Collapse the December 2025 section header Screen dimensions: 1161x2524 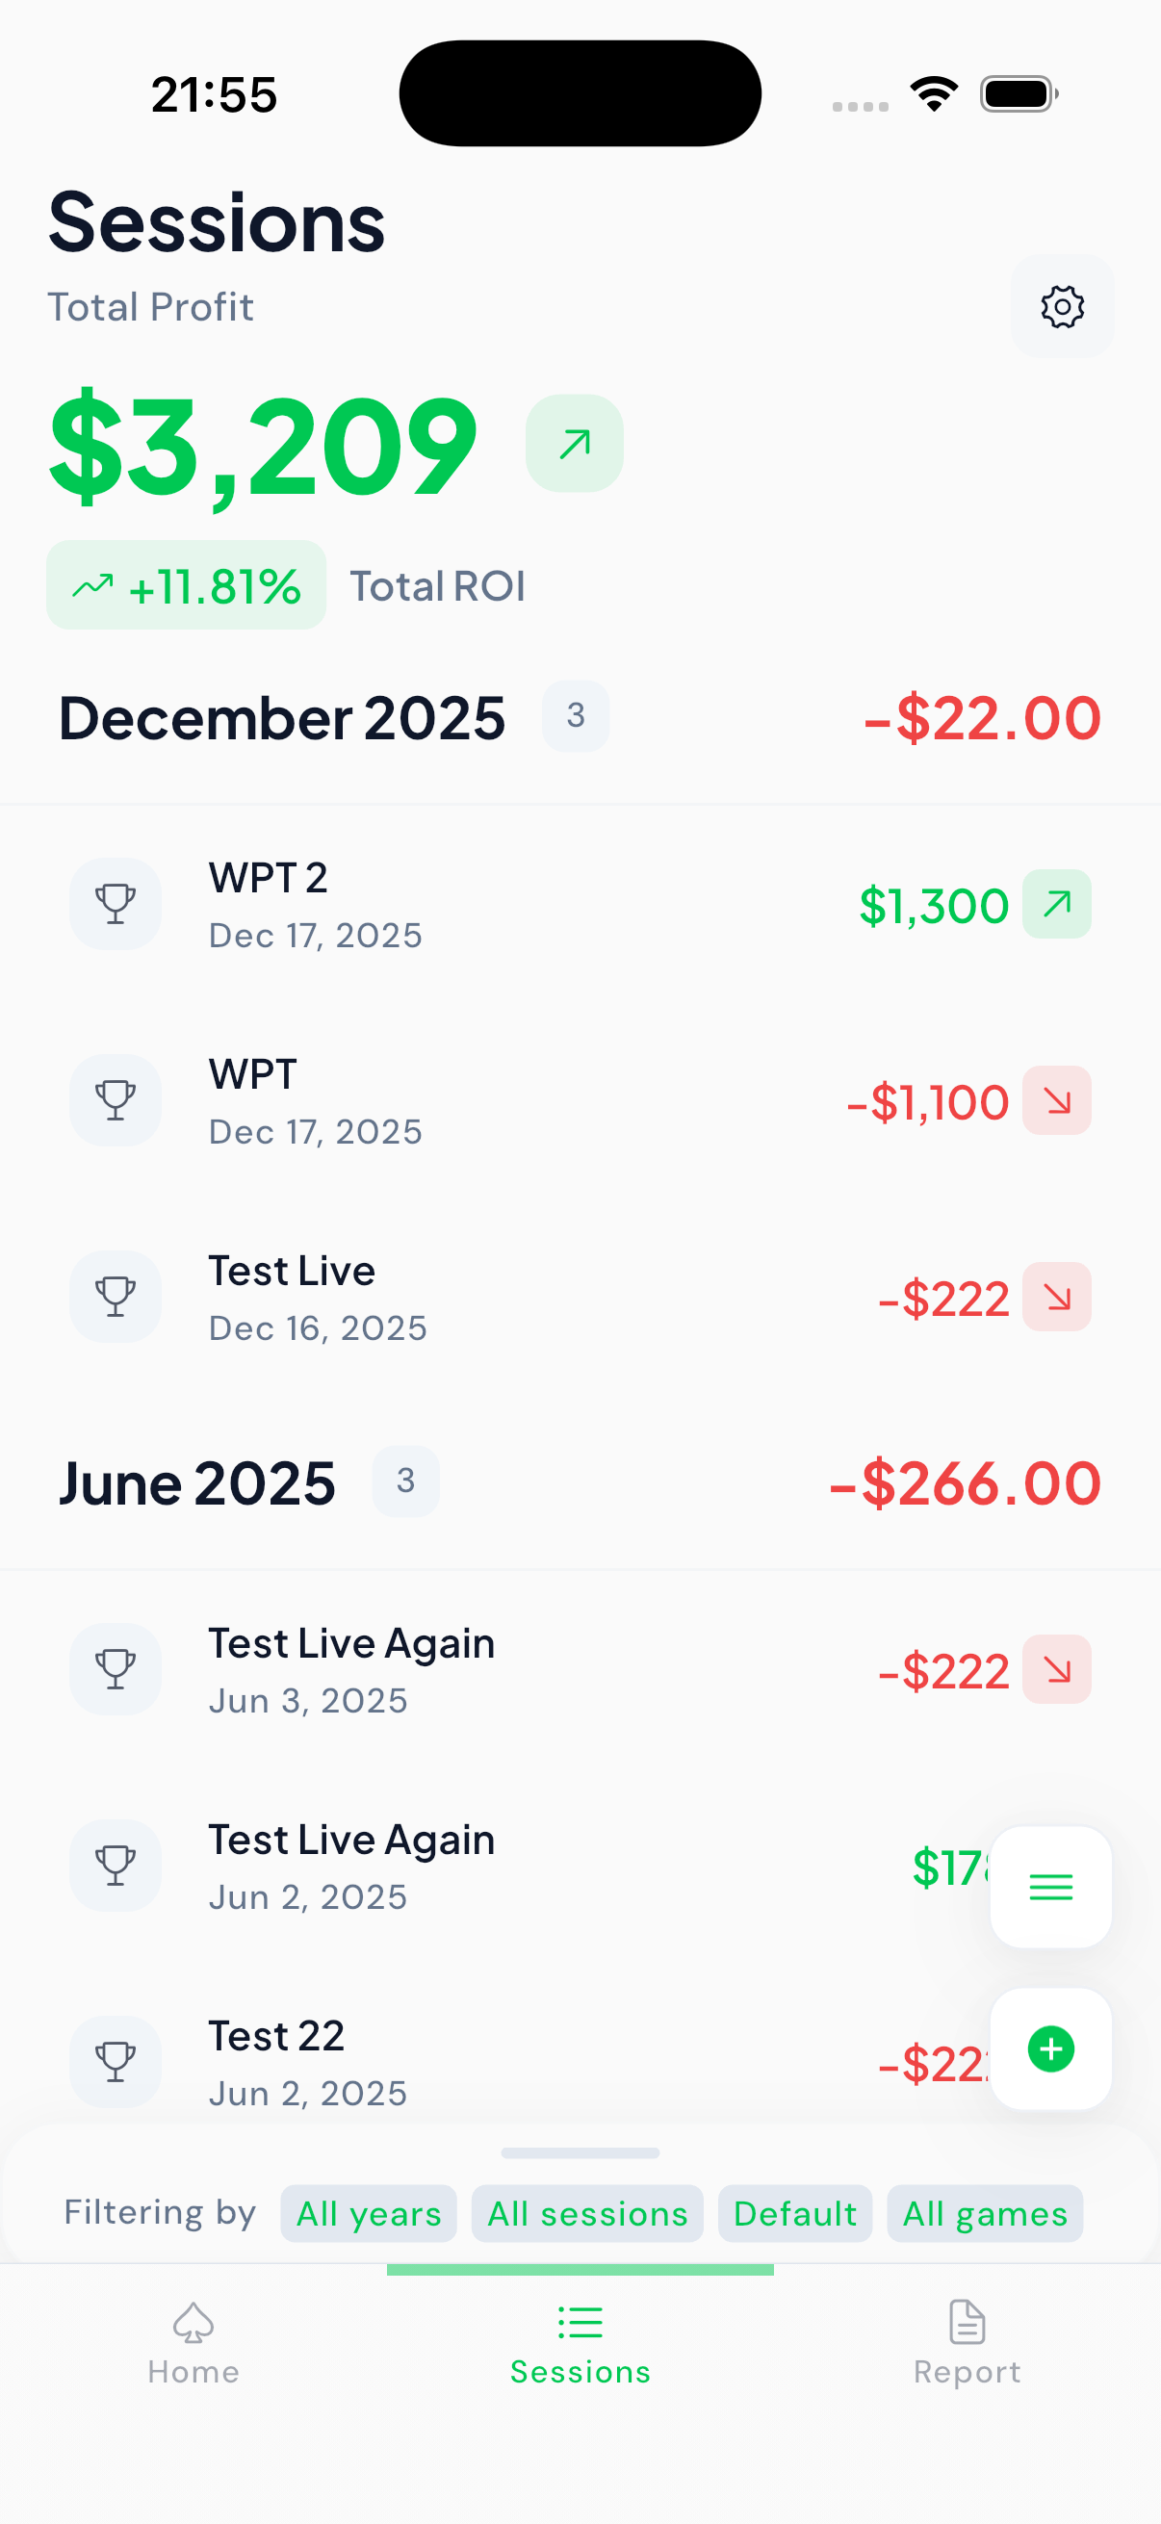click(x=282, y=718)
